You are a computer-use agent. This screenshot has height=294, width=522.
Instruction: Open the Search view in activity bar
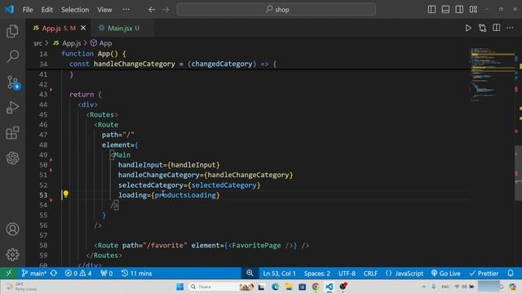[x=12, y=56]
